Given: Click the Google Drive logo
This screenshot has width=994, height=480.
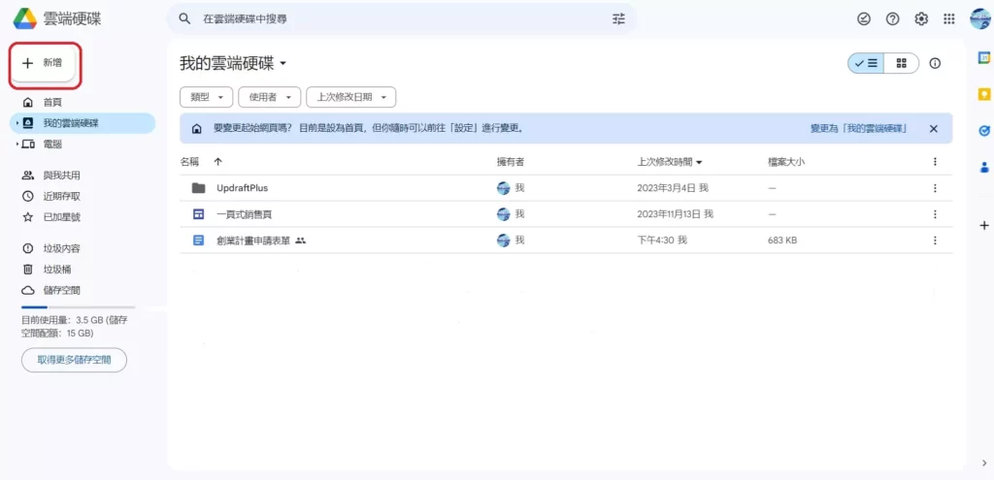Looking at the screenshot, I should click(24, 19).
